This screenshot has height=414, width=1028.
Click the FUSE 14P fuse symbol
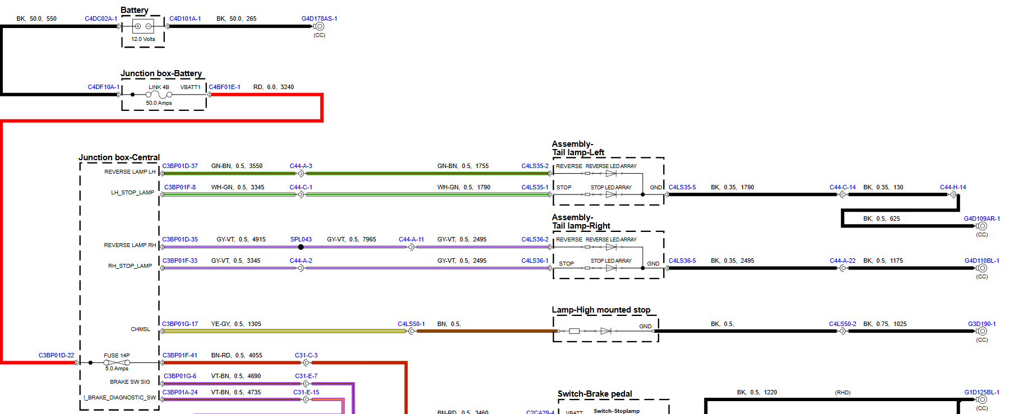pyautogui.click(x=117, y=362)
